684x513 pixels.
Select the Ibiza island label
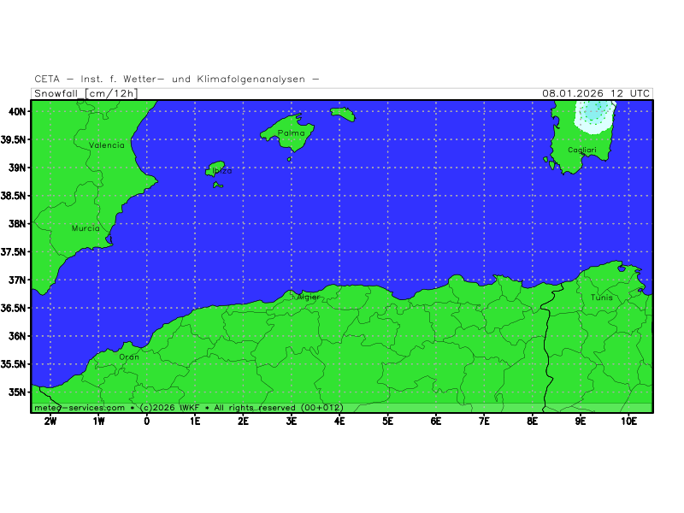pyautogui.click(x=221, y=170)
